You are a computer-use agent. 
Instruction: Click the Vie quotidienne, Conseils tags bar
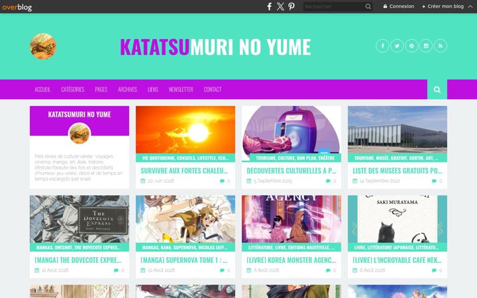pos(185,158)
